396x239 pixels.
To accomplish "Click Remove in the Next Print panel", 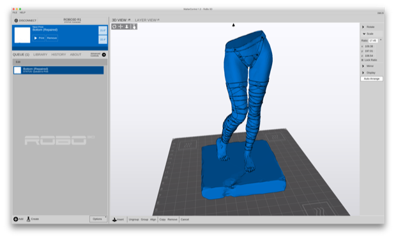I will coord(52,38).
